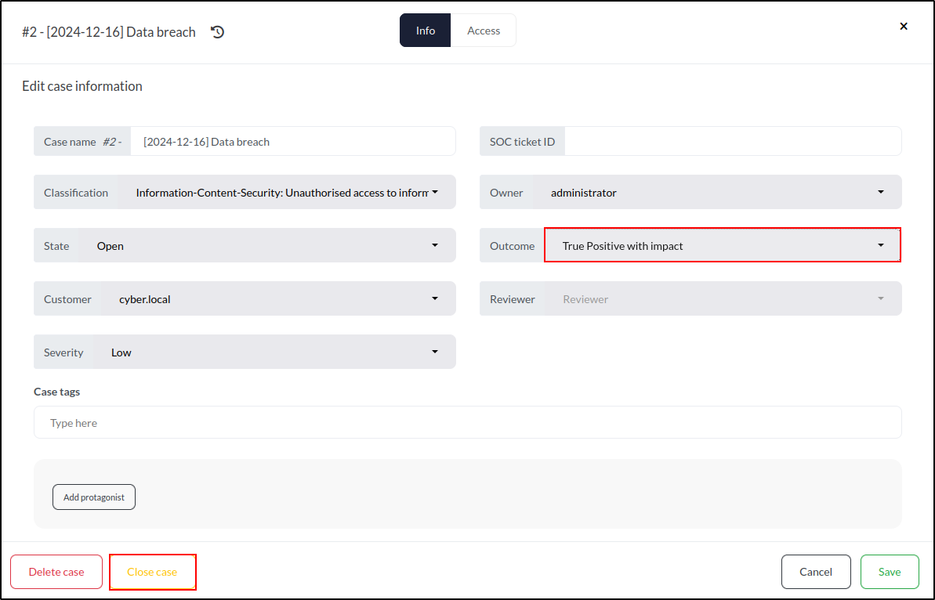Viewport: 935px width, 600px height.
Task: Focus the SOC ticket ID field
Action: (x=733, y=141)
